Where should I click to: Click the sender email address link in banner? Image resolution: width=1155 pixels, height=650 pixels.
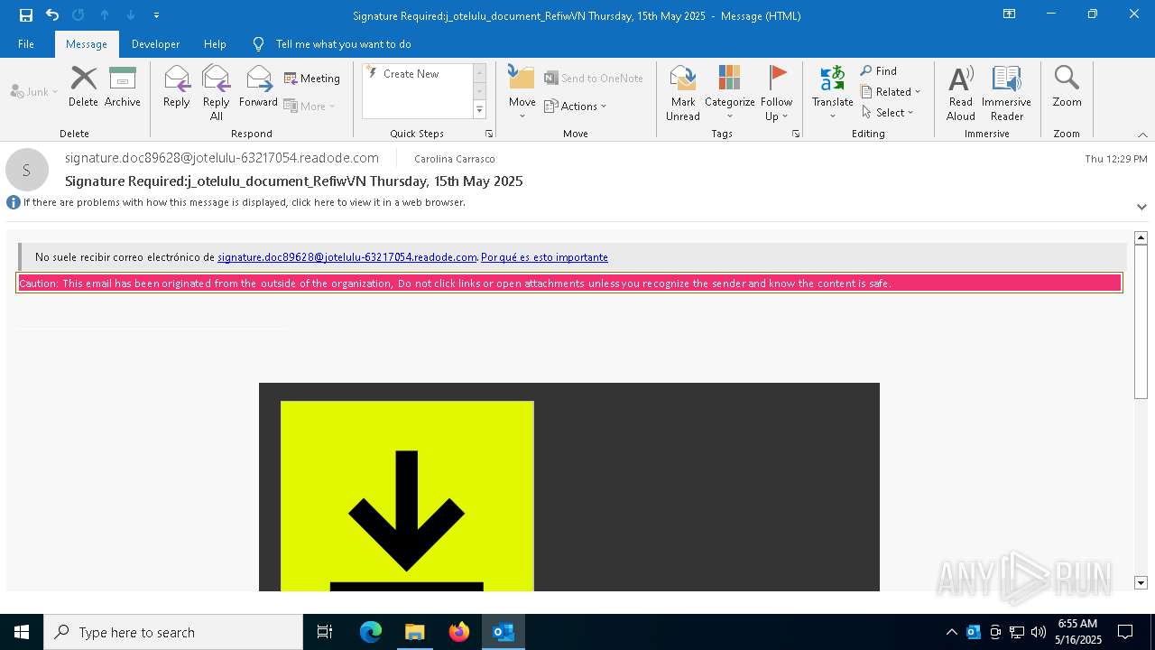click(x=346, y=257)
